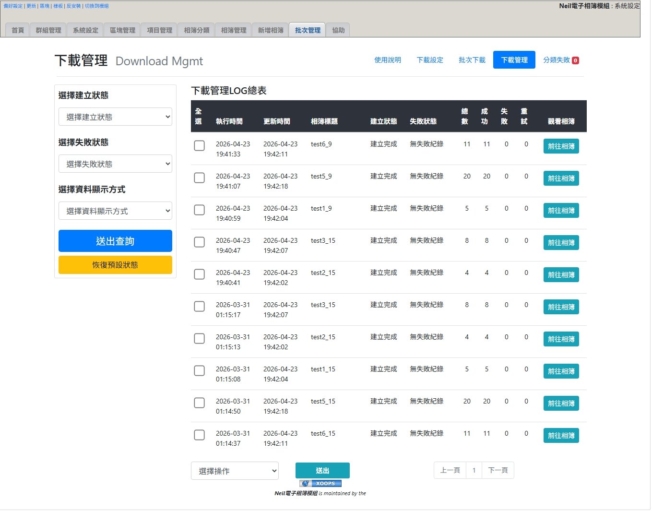This screenshot has height=511, width=652.
Task: Open the 系統設定 tab
Action: coord(85,30)
